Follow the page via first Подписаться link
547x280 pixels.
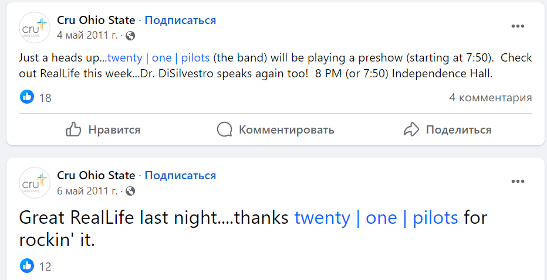[x=180, y=20]
